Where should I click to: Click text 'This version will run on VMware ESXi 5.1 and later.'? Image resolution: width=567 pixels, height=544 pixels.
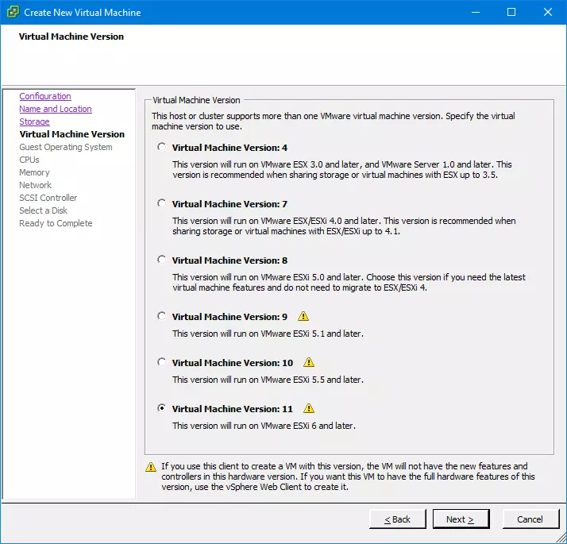(x=268, y=334)
